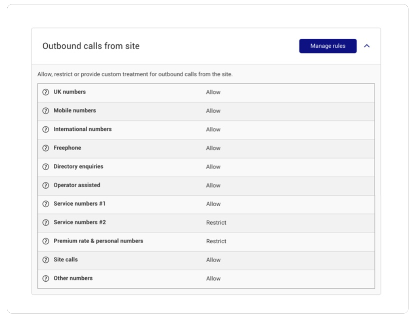Image resolution: width=417 pixels, height=316 pixels.
Task: Click Allow value for International numbers
Action: pyautogui.click(x=213, y=129)
